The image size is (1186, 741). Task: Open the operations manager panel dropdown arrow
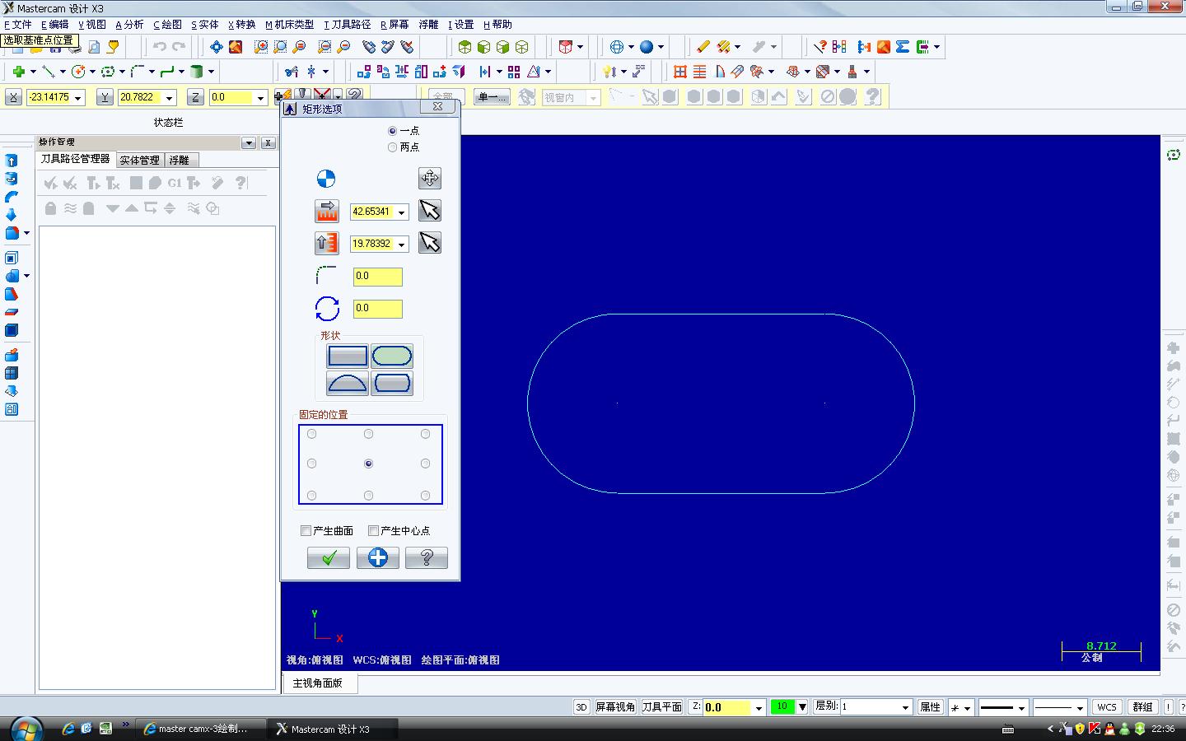[x=249, y=142]
